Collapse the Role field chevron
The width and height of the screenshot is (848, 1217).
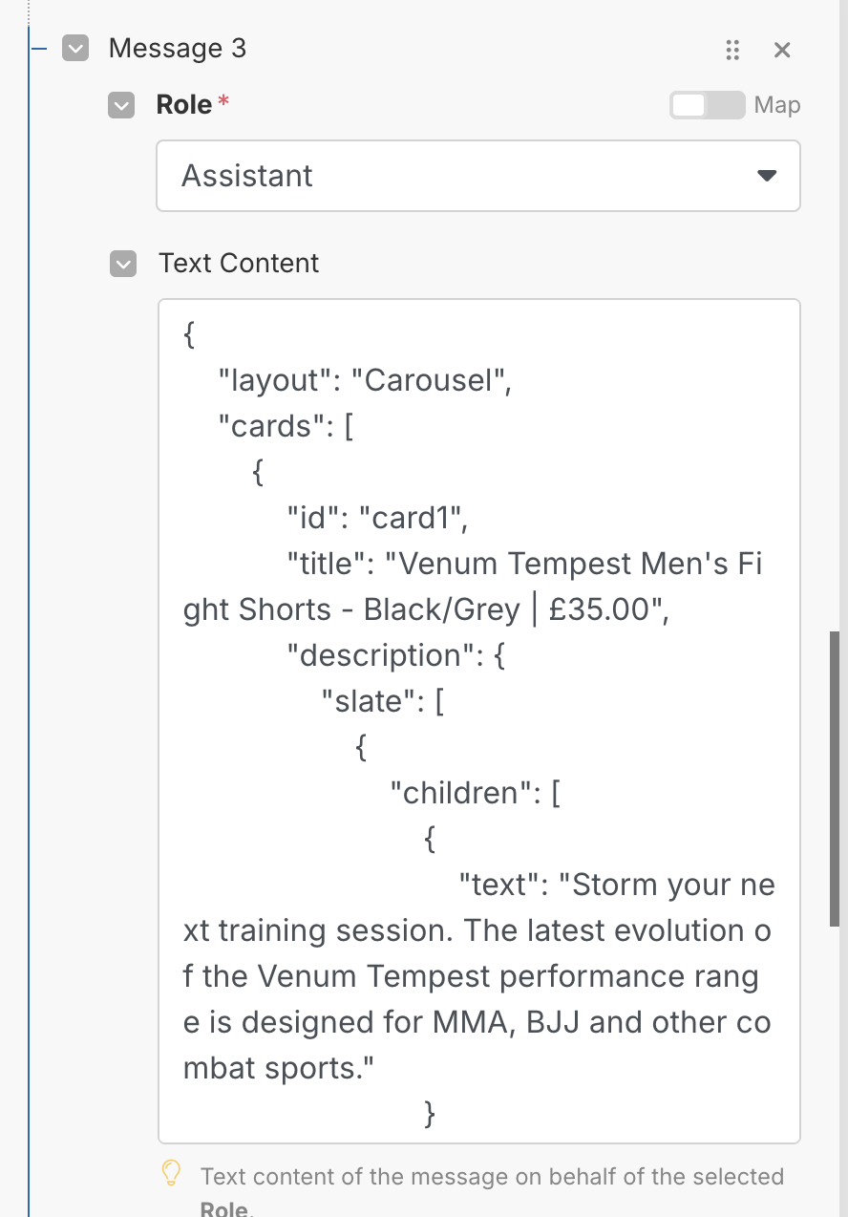pos(121,105)
